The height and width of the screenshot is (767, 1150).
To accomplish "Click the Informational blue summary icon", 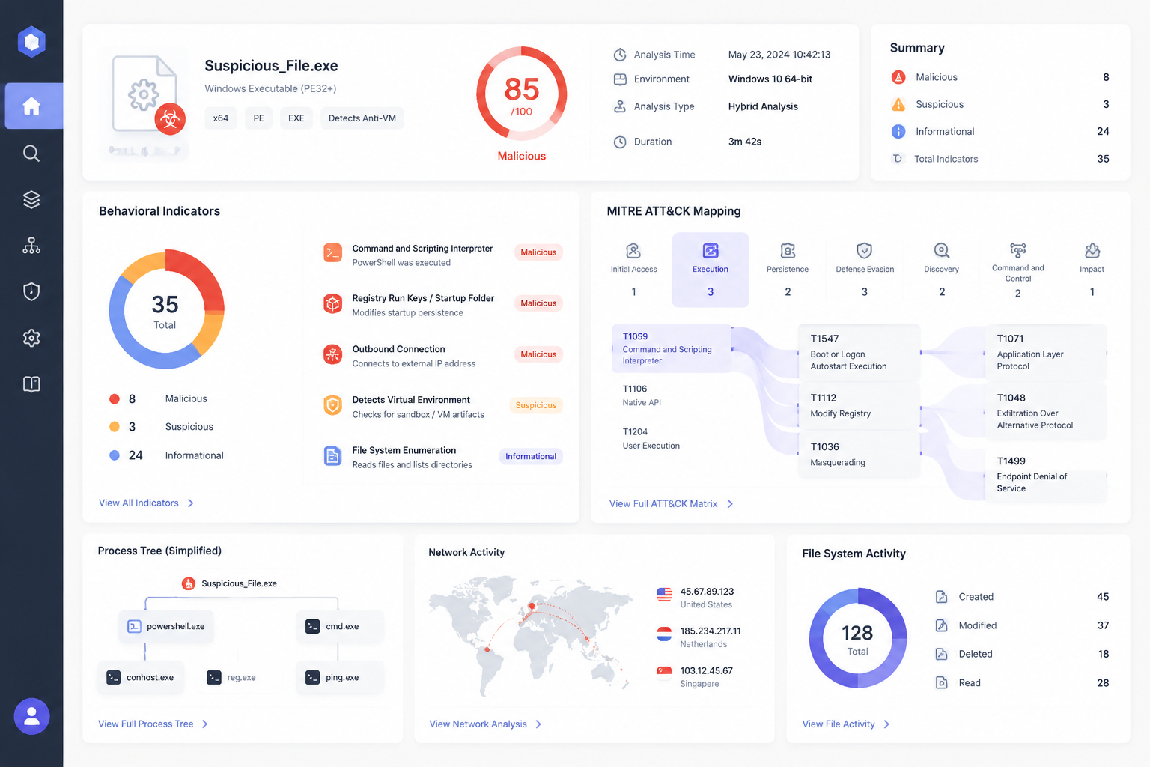I will click(x=898, y=131).
